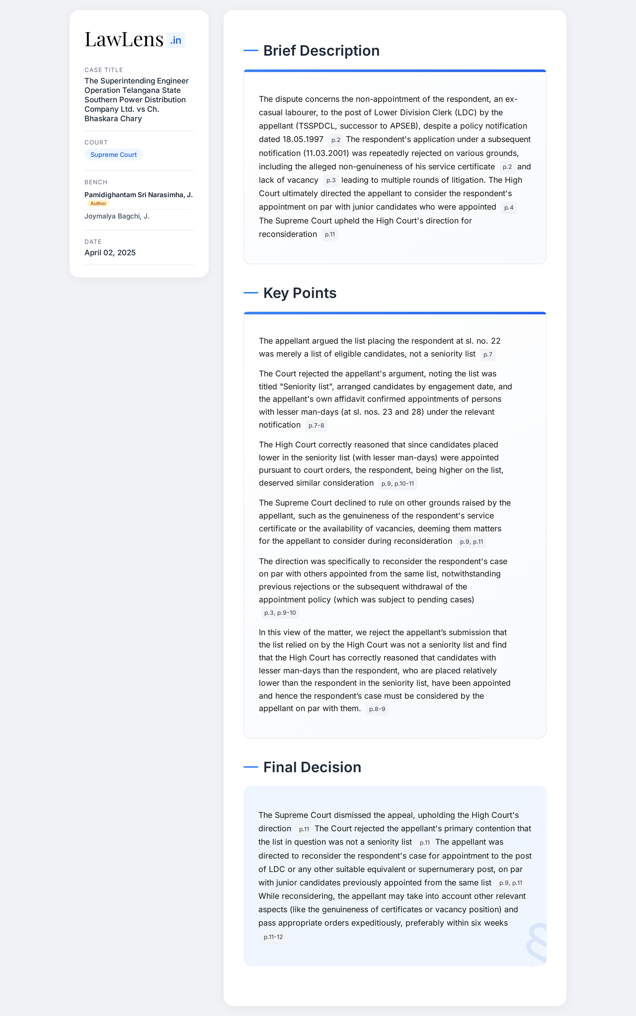Image resolution: width=636 pixels, height=1016 pixels.
Task: Click the Supreme Court tag
Action: 113,155
